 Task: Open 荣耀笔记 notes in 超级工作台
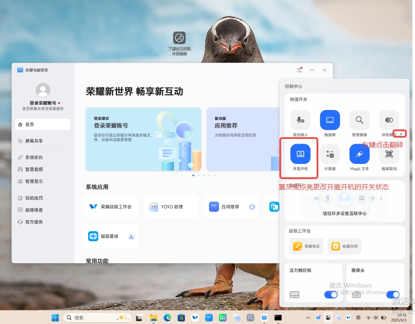(307, 246)
